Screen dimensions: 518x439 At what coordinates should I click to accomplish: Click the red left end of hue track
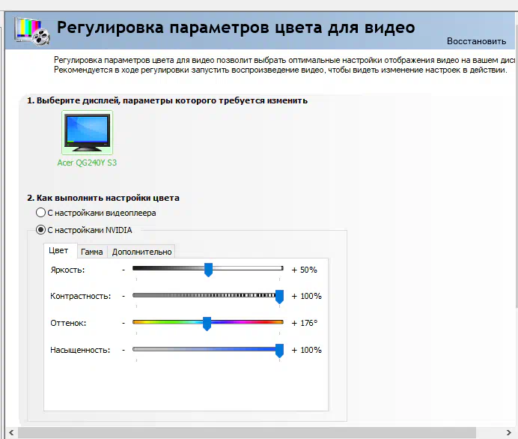[x=137, y=322]
